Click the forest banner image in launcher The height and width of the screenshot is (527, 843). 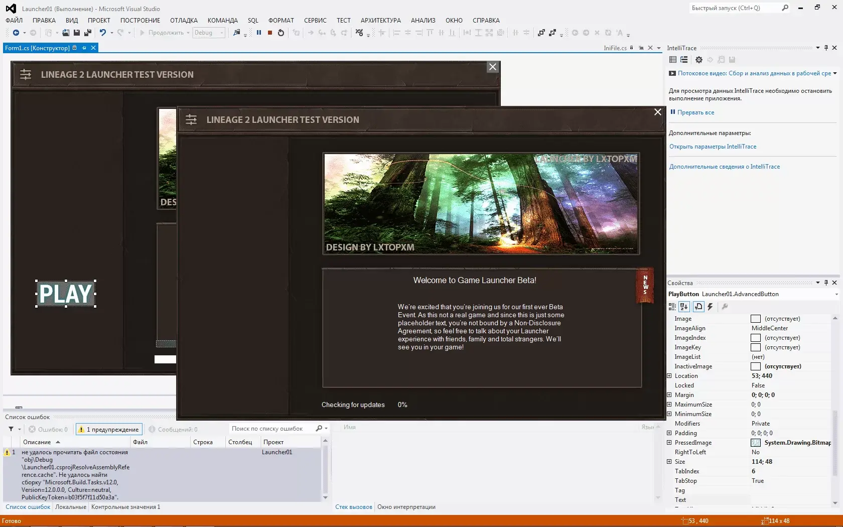(481, 204)
